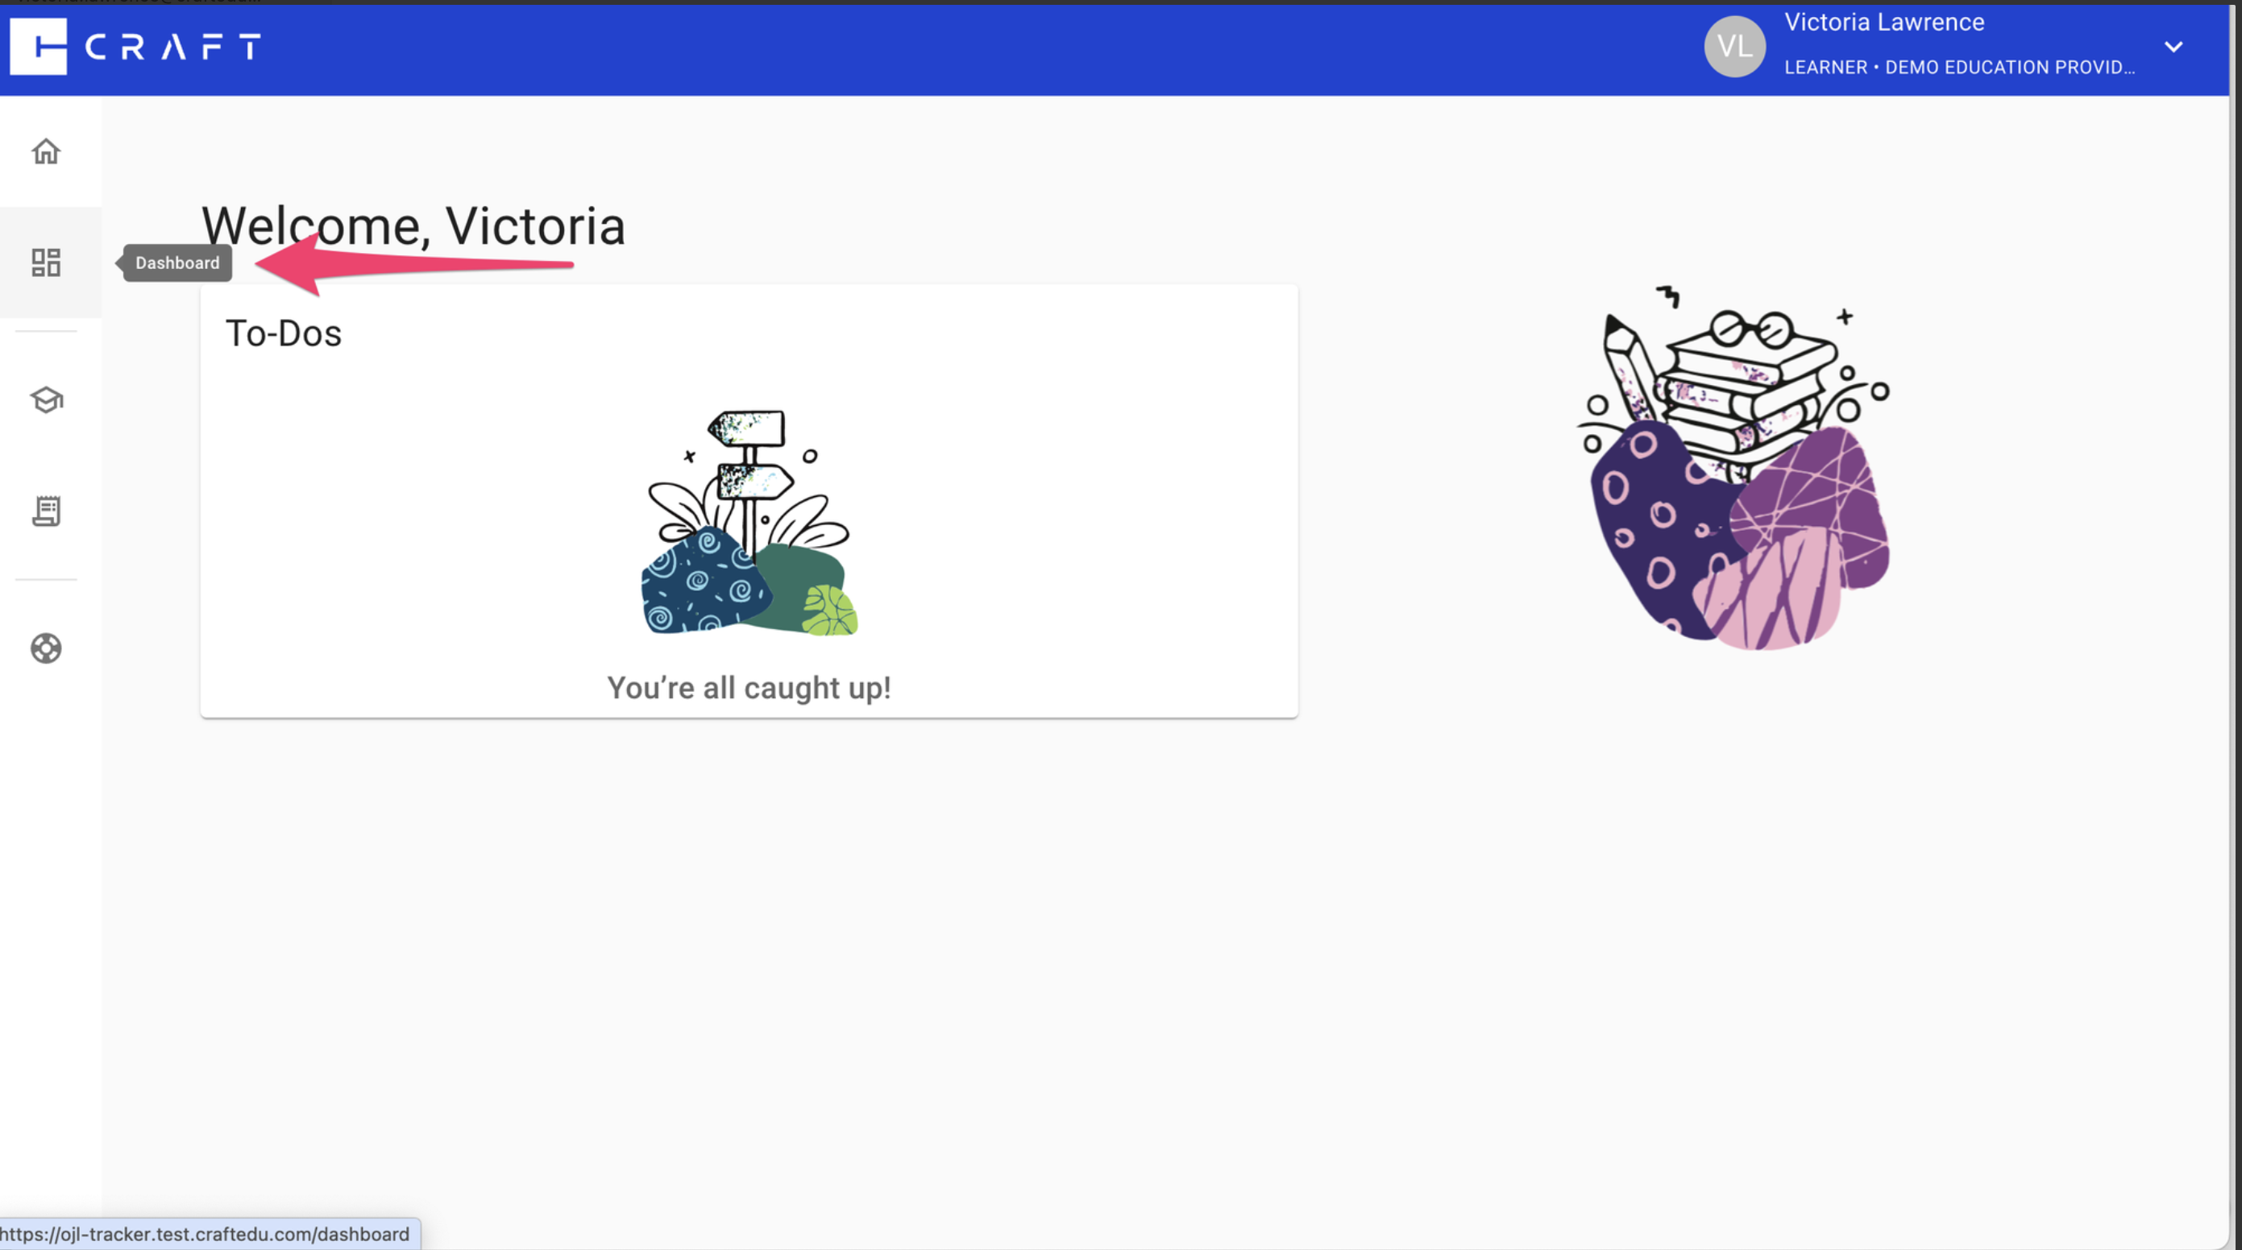This screenshot has width=2242, height=1250.
Task: Open the graduation cap sidebar icon
Action: 46,400
